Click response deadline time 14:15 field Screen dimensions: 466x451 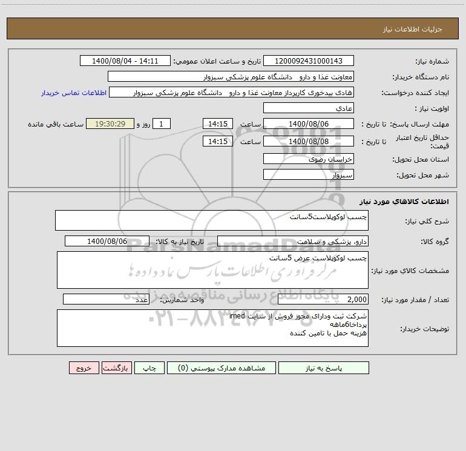click(x=217, y=123)
